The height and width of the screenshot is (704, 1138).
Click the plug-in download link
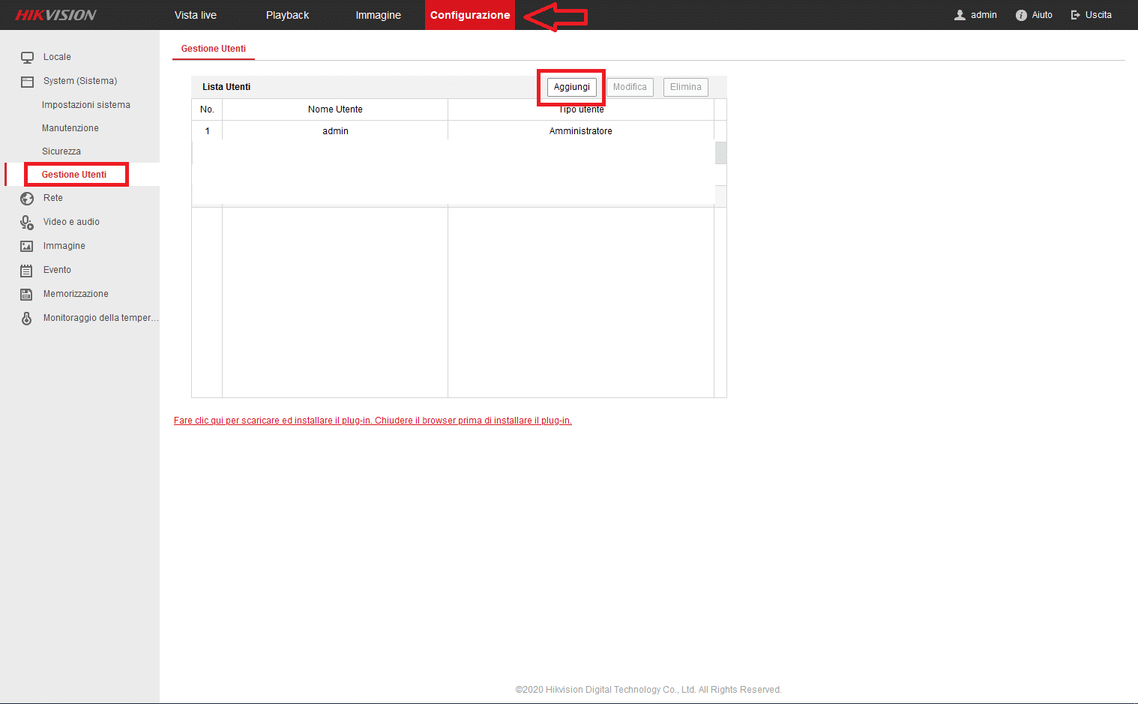[x=373, y=421]
